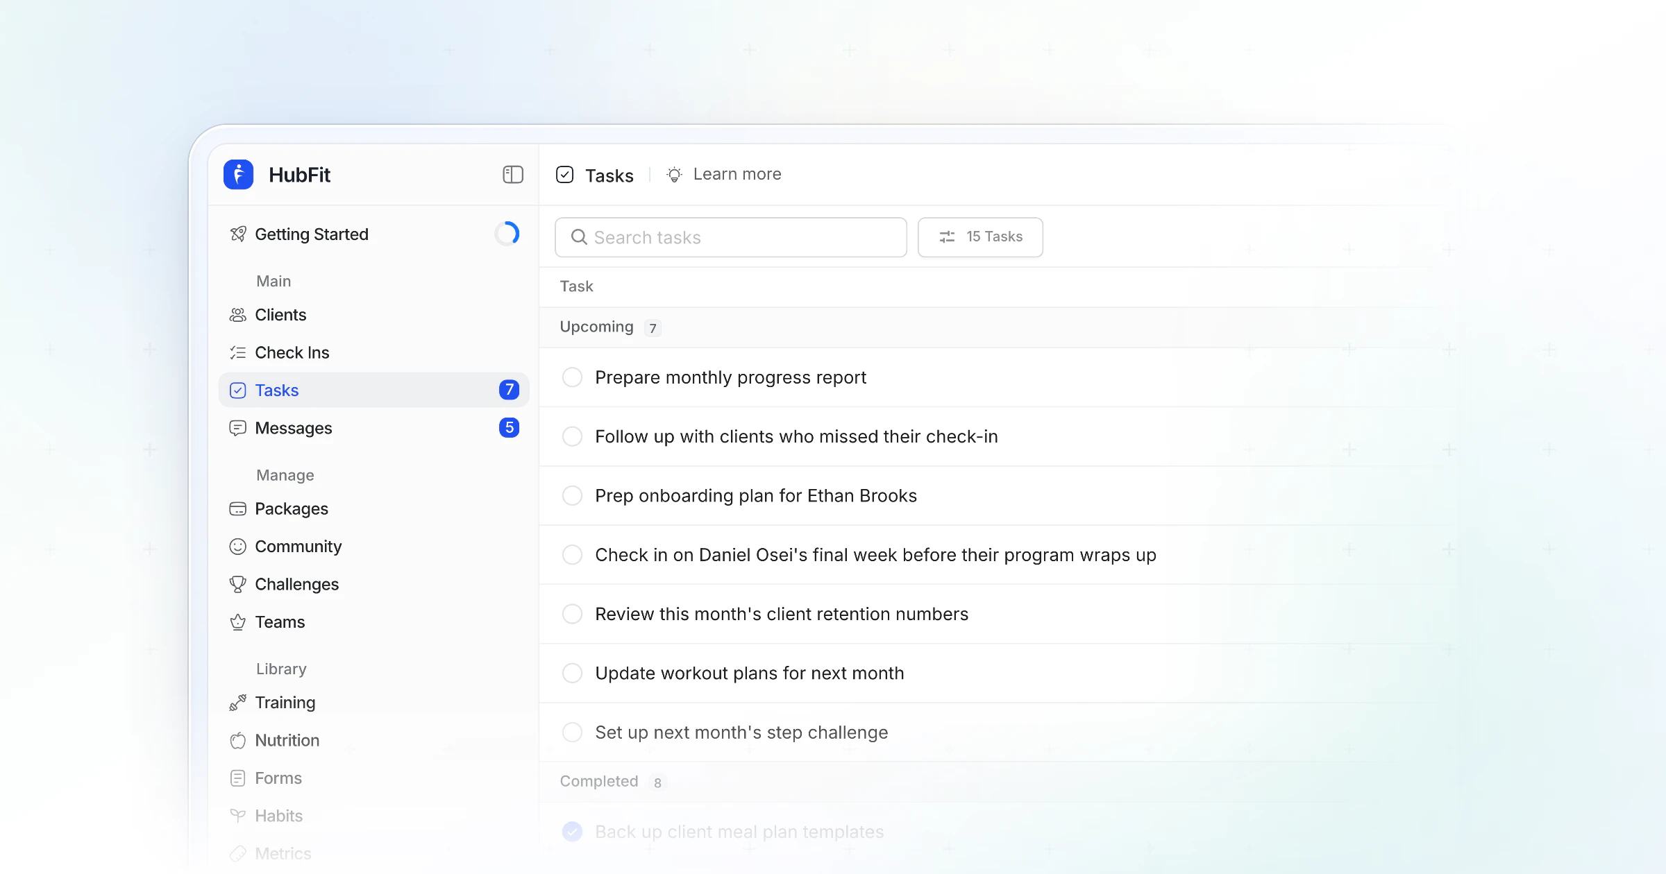Image resolution: width=1666 pixels, height=874 pixels.
Task: Click the Challenges trophy icon
Action: 238,585
